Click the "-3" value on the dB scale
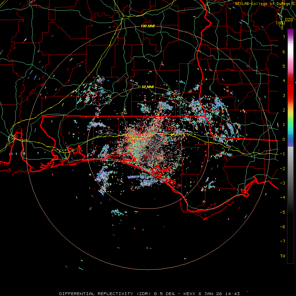This screenshot has height=296, width=296. coord(283,183)
